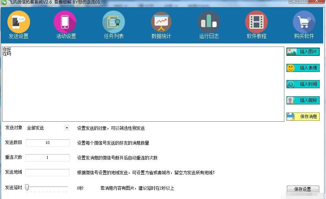Click inside the message text area with 你好

click(143, 84)
